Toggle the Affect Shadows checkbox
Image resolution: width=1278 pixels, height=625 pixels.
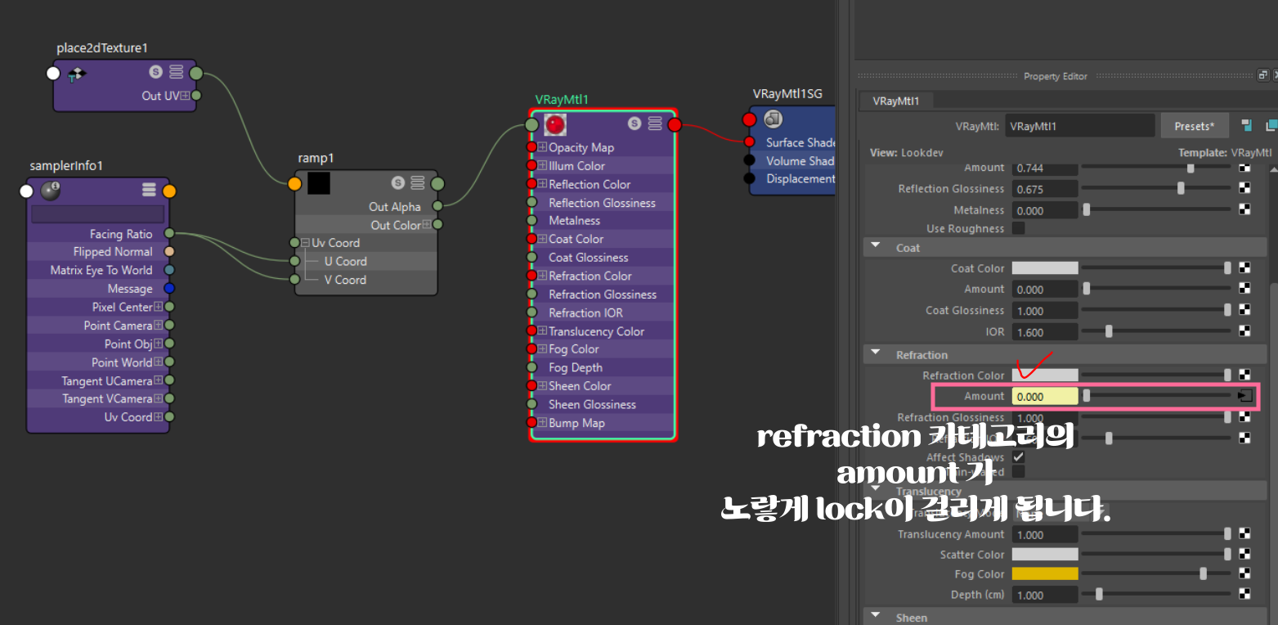coord(1019,456)
